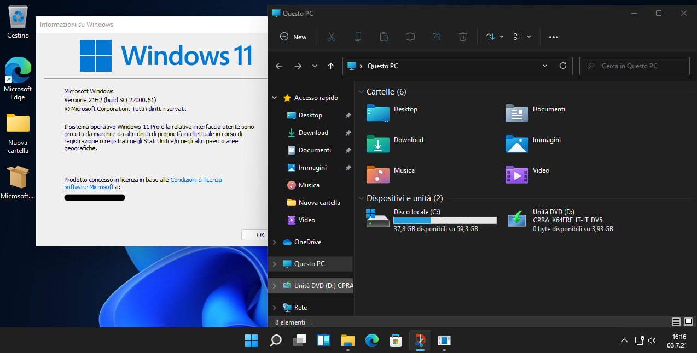697x353 pixels.
Task: Click the Paste clipboard icon
Action: click(x=384, y=37)
